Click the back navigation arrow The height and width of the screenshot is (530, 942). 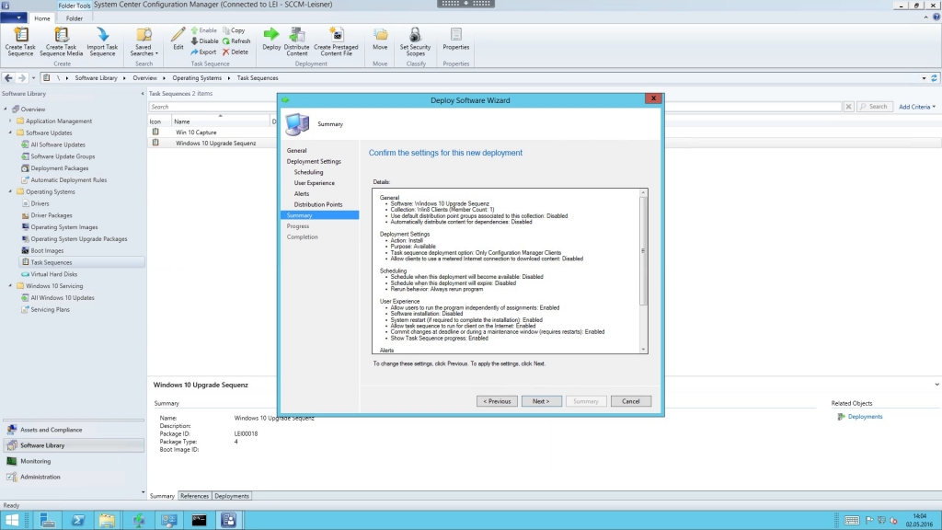click(8, 78)
